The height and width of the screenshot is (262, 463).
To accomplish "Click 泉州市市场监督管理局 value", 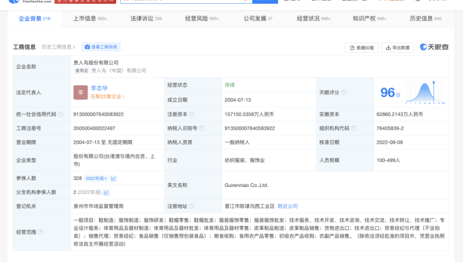I will (x=98, y=206).
